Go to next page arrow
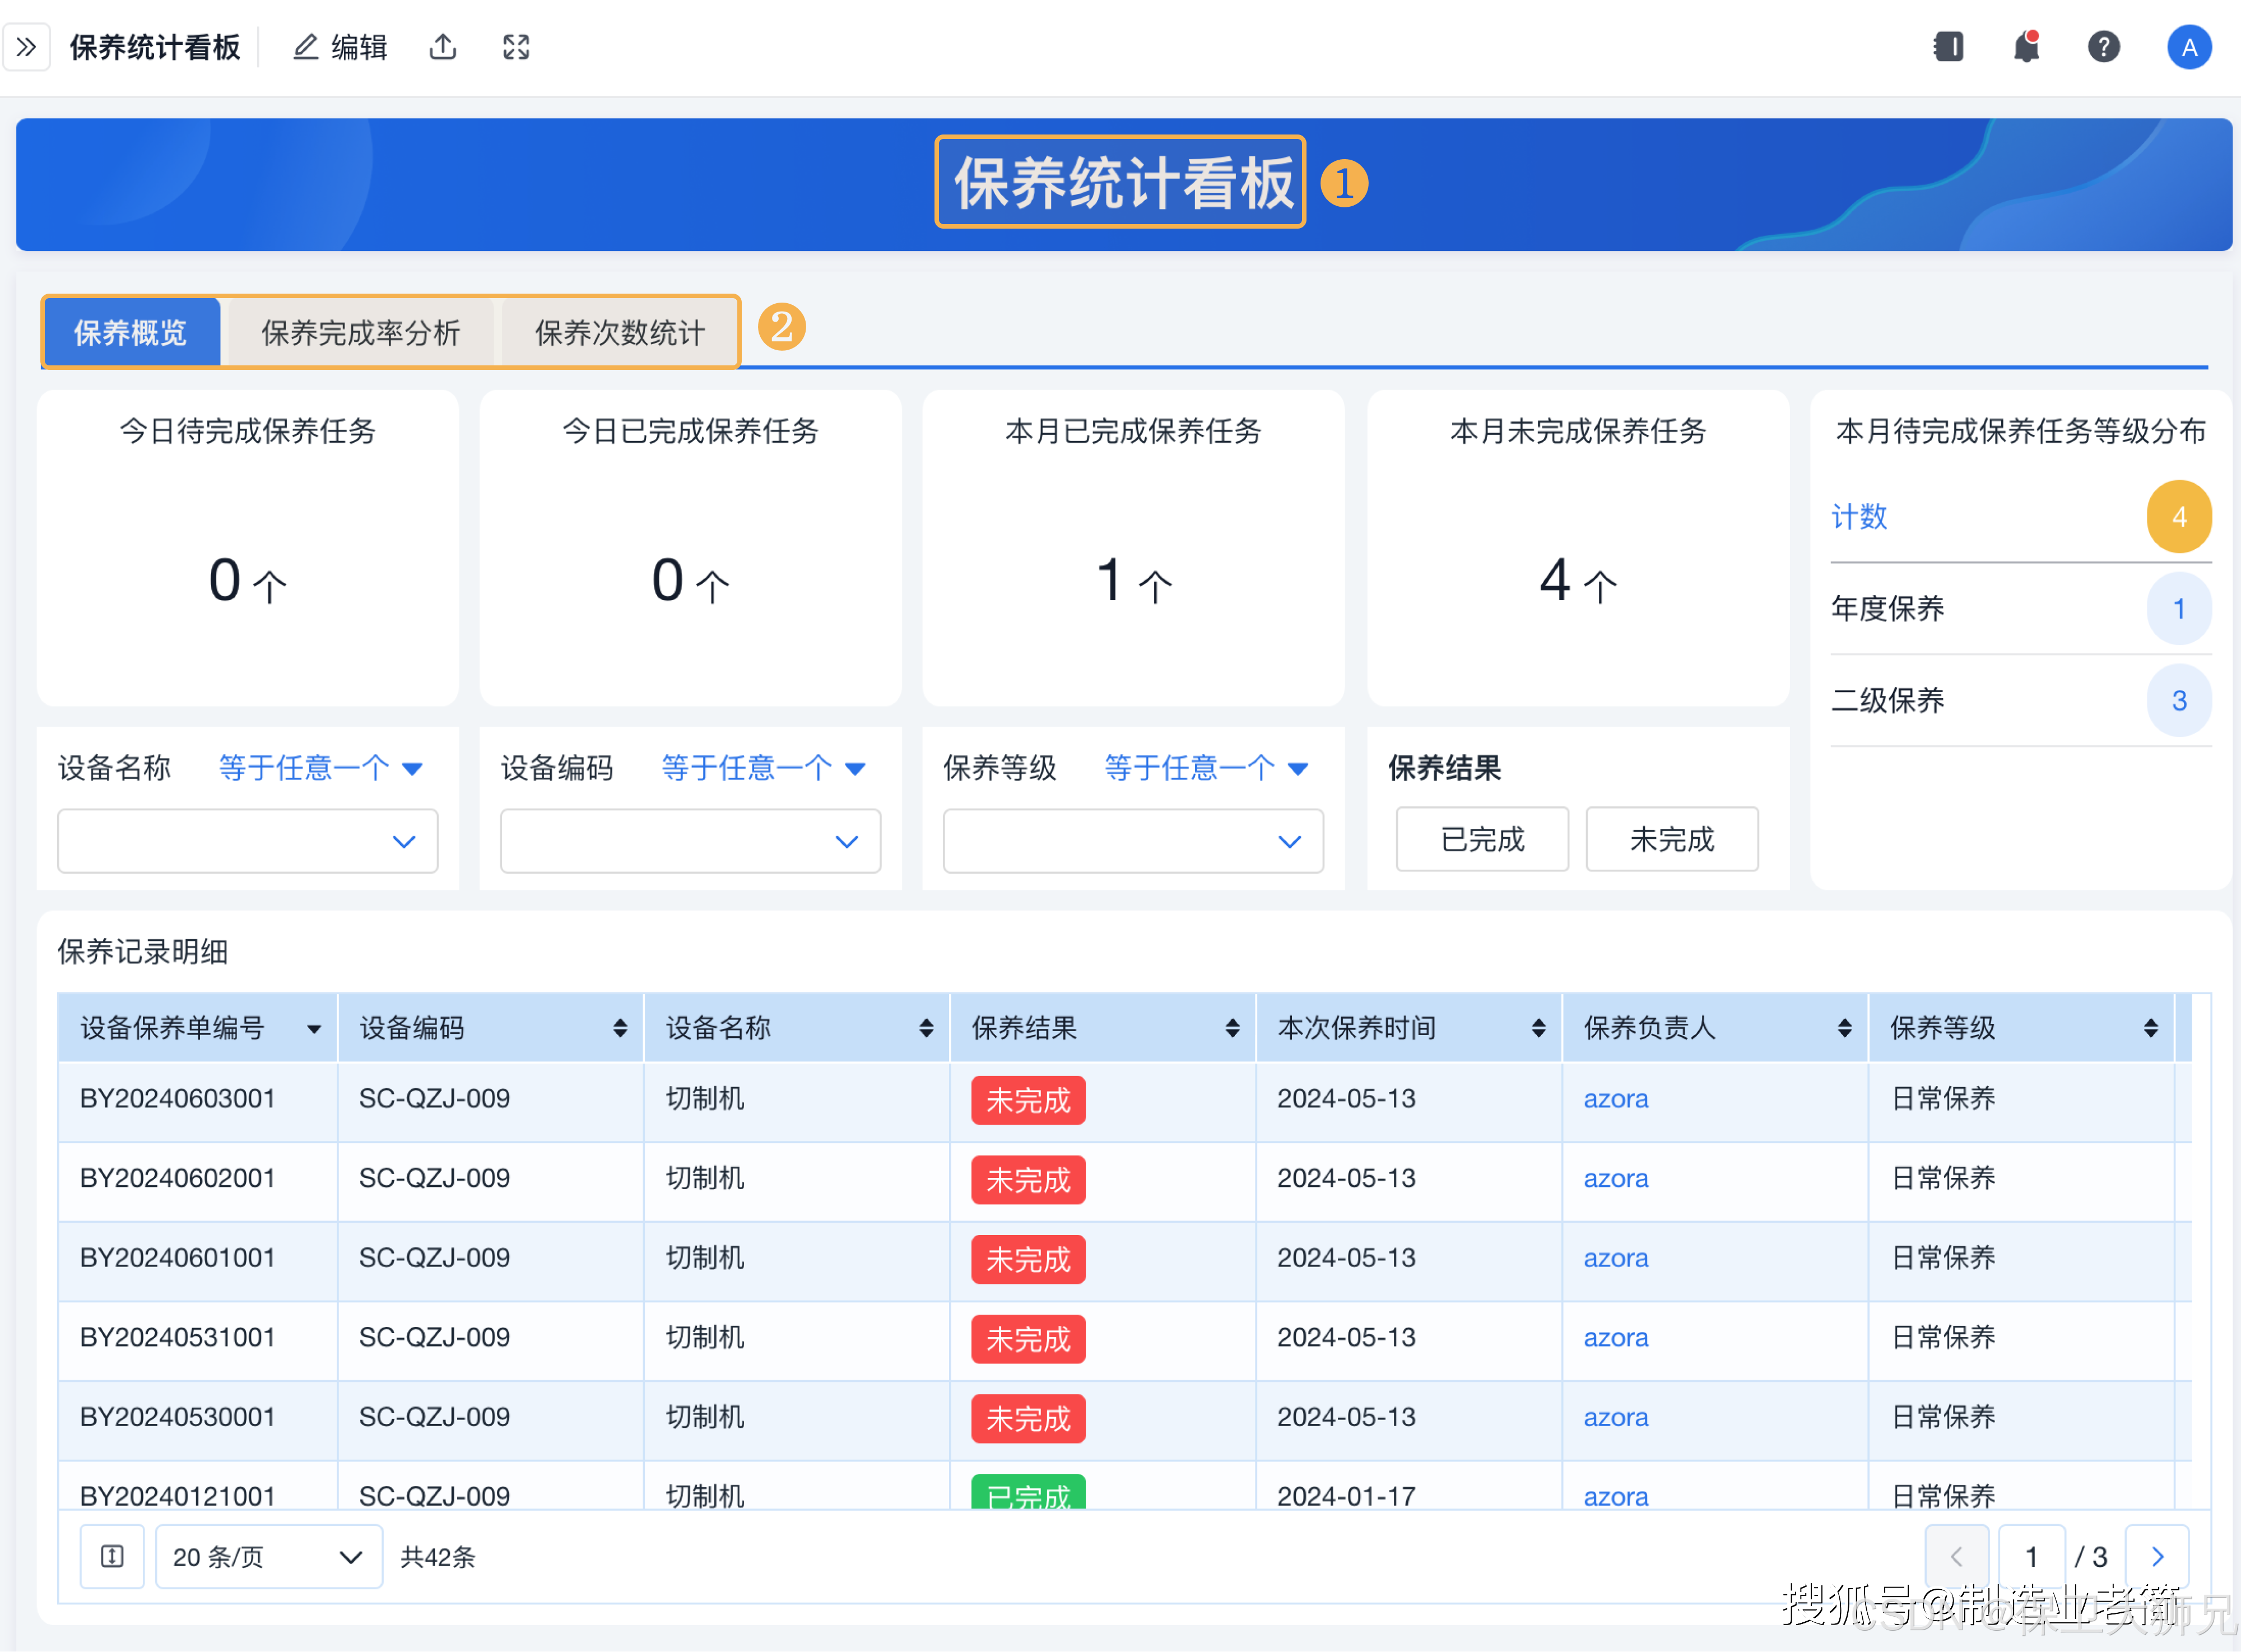Screen dimensions: 2241x1652 2157,1556
